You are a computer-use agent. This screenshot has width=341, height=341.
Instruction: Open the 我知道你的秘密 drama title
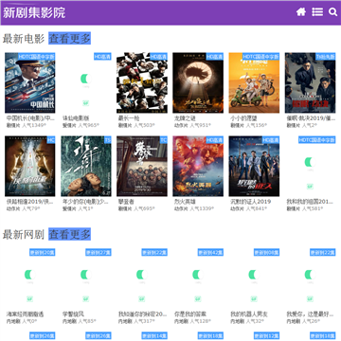click(x=142, y=314)
